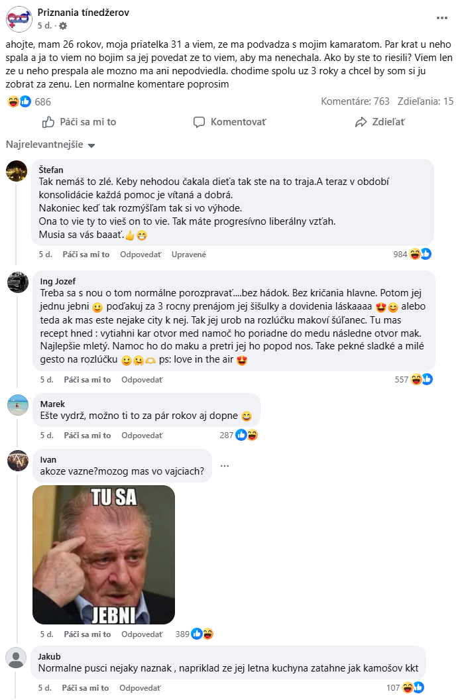Like Jakub's comment via Páči sa mi to
The image size is (460, 700).
click(87, 687)
